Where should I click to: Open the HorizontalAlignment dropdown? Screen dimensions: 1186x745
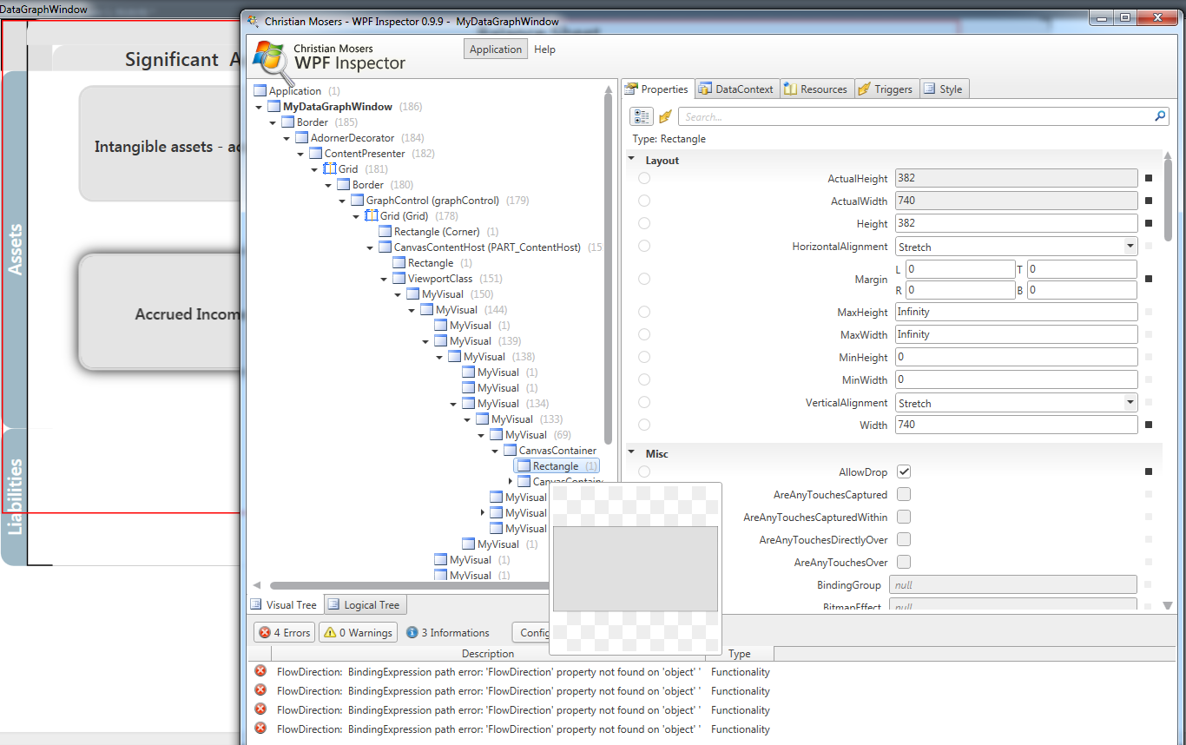[x=1130, y=247]
